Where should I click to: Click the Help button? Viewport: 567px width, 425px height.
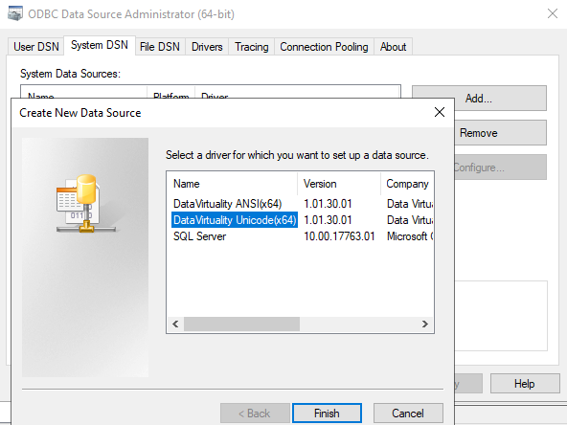coord(525,384)
